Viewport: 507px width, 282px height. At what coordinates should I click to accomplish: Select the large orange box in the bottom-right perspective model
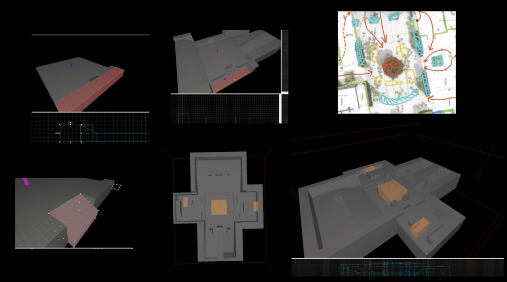392,190
